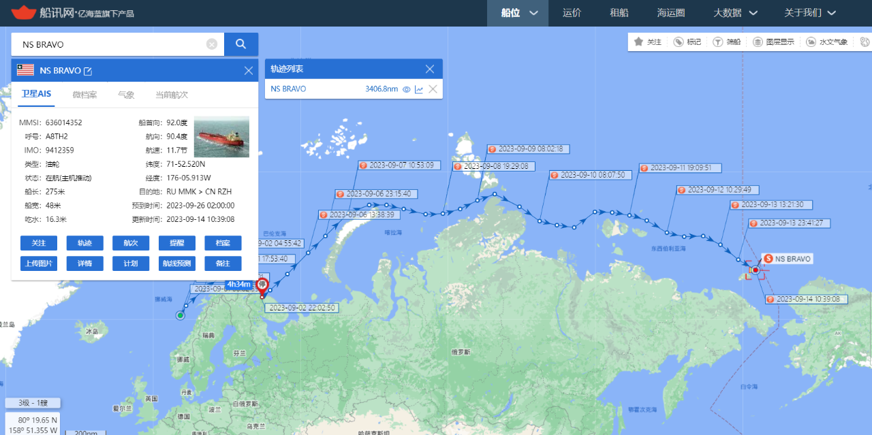Click the blue search magnifier button
Image resolution: width=872 pixels, height=435 pixels.
pos(241,44)
